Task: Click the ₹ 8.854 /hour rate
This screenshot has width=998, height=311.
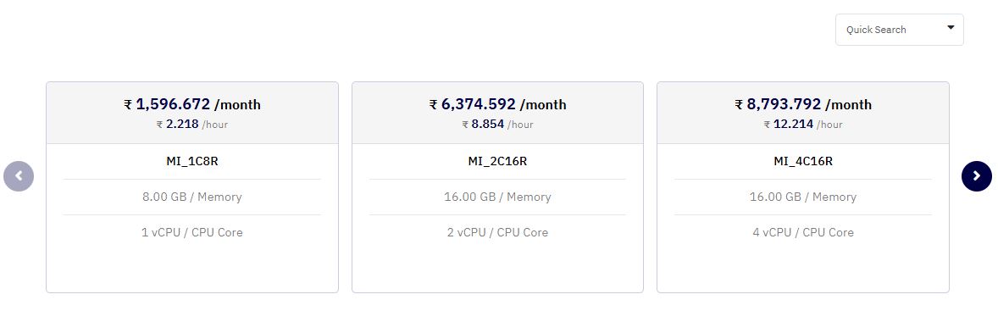Action: pos(497,125)
